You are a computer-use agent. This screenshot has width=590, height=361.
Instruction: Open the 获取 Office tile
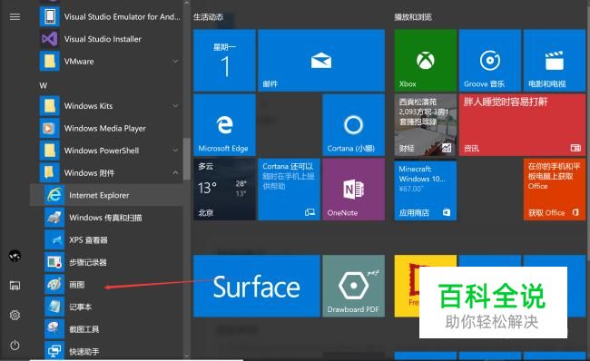[555, 190]
